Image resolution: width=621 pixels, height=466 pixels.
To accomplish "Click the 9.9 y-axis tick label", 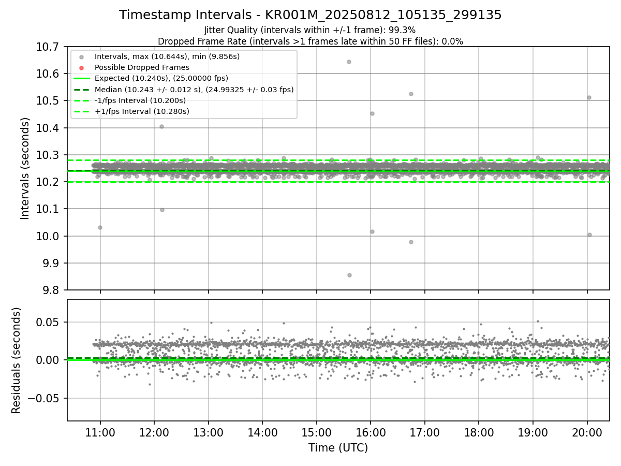I will pyautogui.click(x=50, y=263).
